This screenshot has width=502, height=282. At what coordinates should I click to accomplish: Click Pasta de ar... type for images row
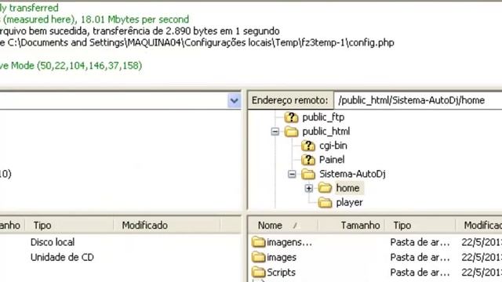click(420, 257)
